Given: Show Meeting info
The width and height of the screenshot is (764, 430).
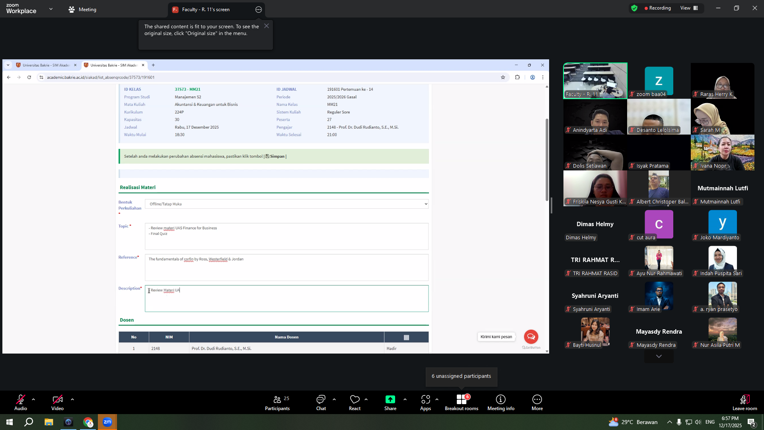Looking at the screenshot, I should point(501,403).
